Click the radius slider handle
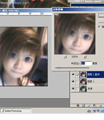Screen dimensions: 104x120 59,68
